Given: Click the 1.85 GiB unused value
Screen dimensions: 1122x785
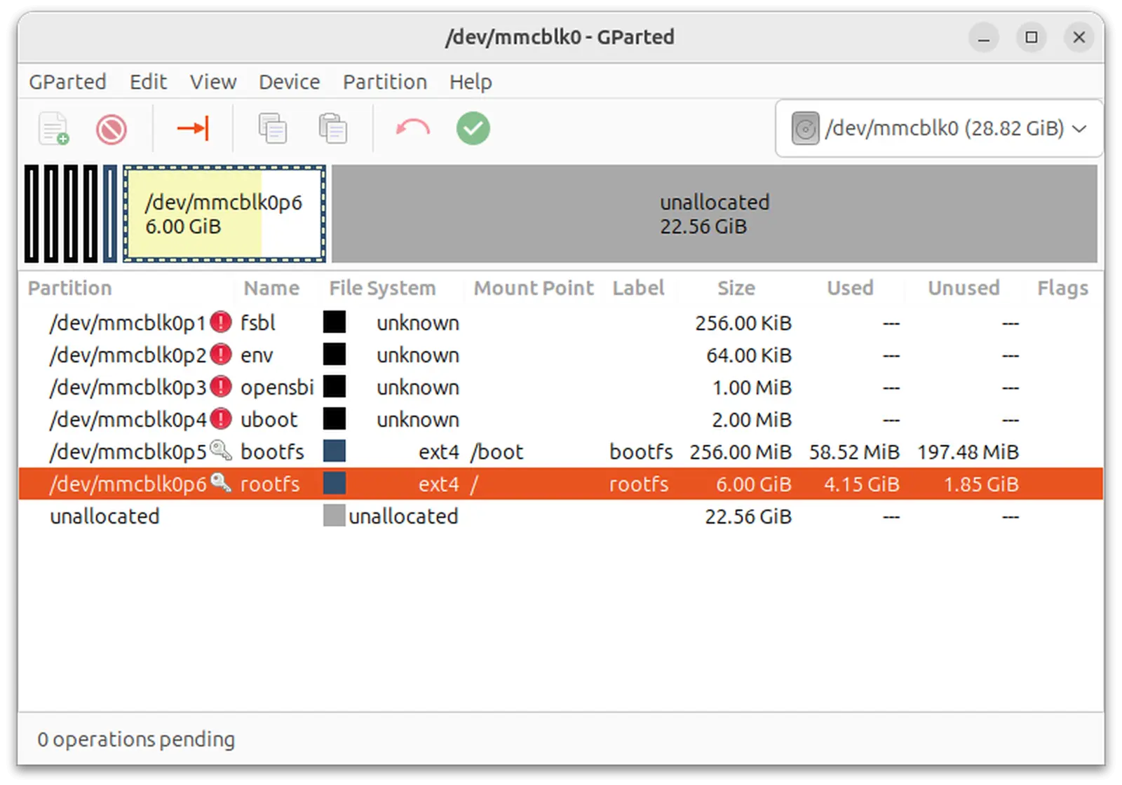Looking at the screenshot, I should [x=981, y=484].
